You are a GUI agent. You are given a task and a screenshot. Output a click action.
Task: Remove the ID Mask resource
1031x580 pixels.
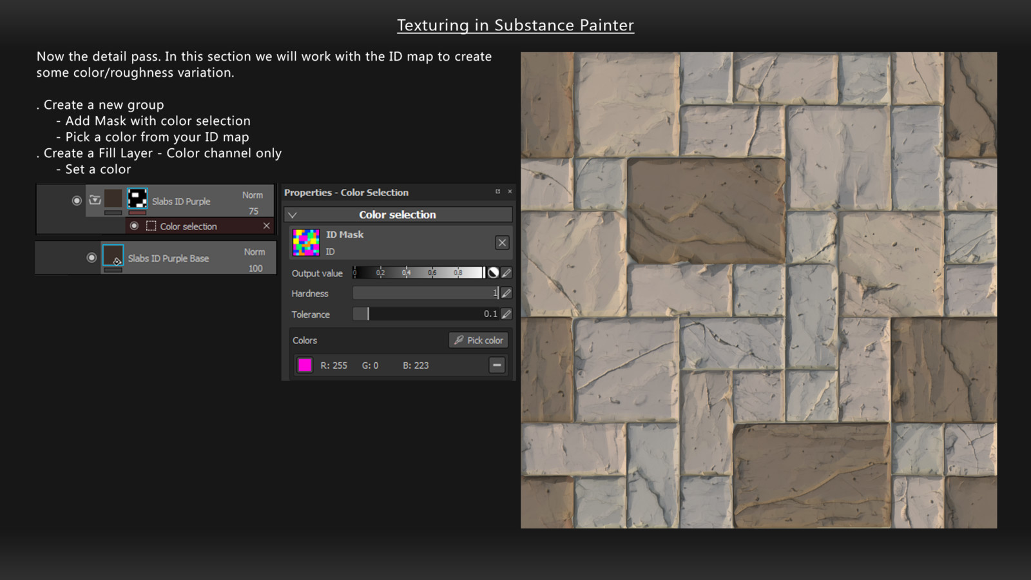(502, 242)
